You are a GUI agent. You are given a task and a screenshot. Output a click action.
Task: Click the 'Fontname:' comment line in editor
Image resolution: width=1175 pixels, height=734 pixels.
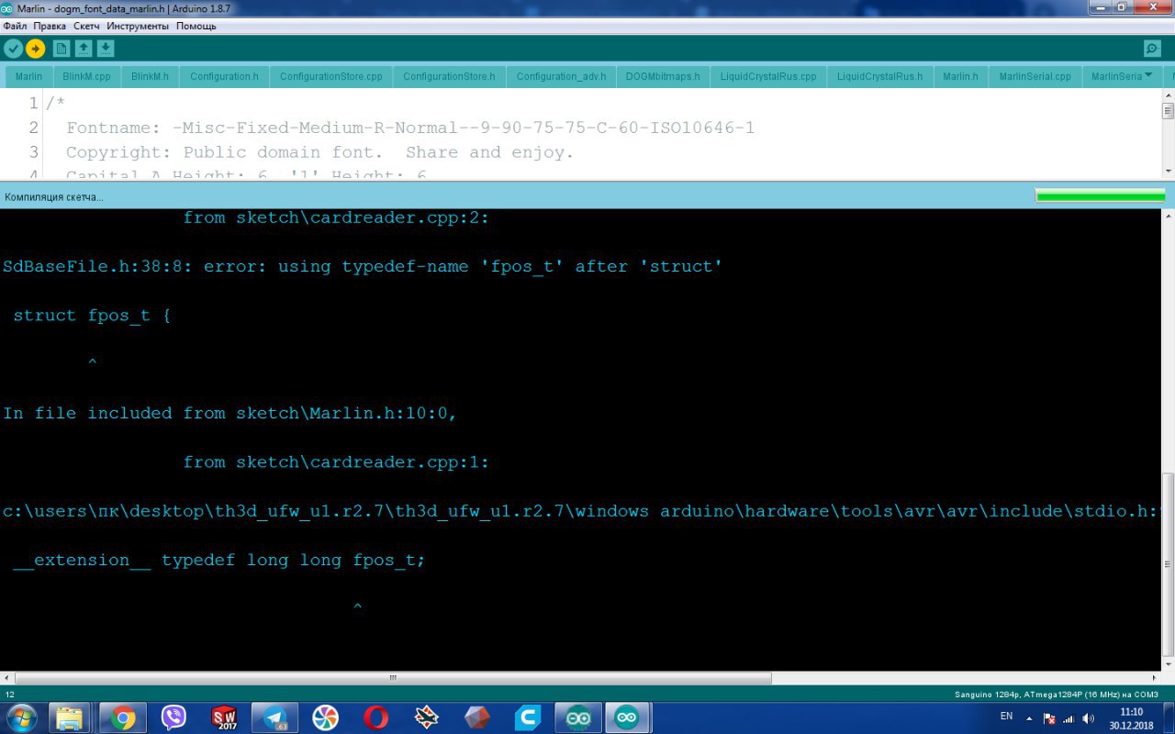pos(410,128)
